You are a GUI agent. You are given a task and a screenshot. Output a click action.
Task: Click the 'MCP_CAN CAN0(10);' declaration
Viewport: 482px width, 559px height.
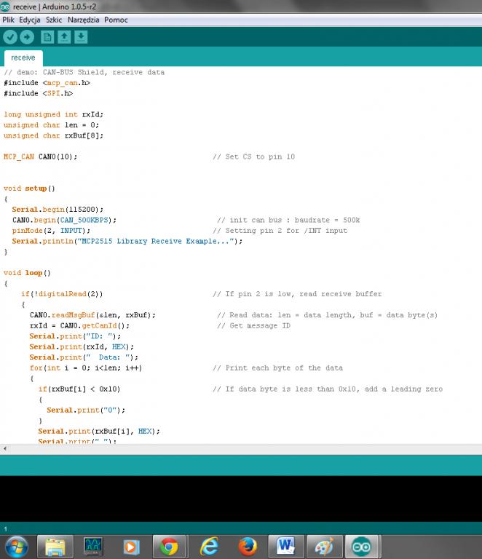click(40, 157)
